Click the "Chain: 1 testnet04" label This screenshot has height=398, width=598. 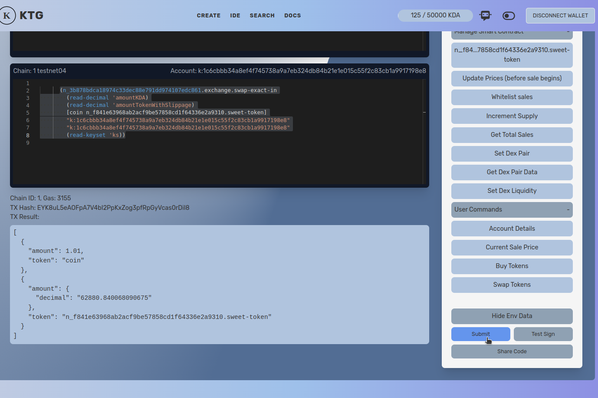click(39, 71)
